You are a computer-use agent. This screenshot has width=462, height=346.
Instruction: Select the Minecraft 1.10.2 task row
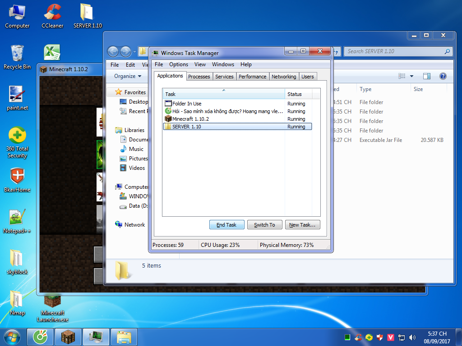(237, 119)
